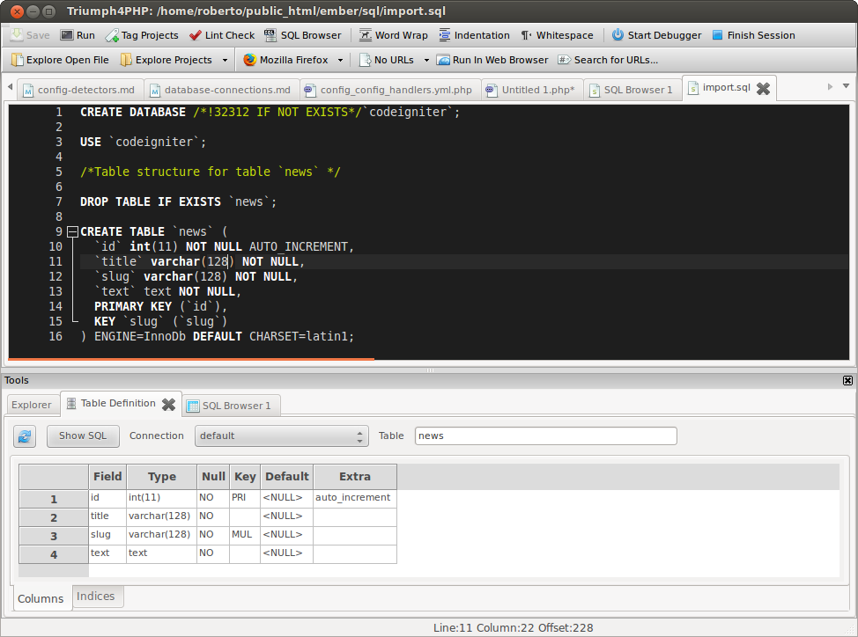Toggle Whitespace display
Image resolution: width=858 pixels, height=637 pixels.
pos(557,35)
